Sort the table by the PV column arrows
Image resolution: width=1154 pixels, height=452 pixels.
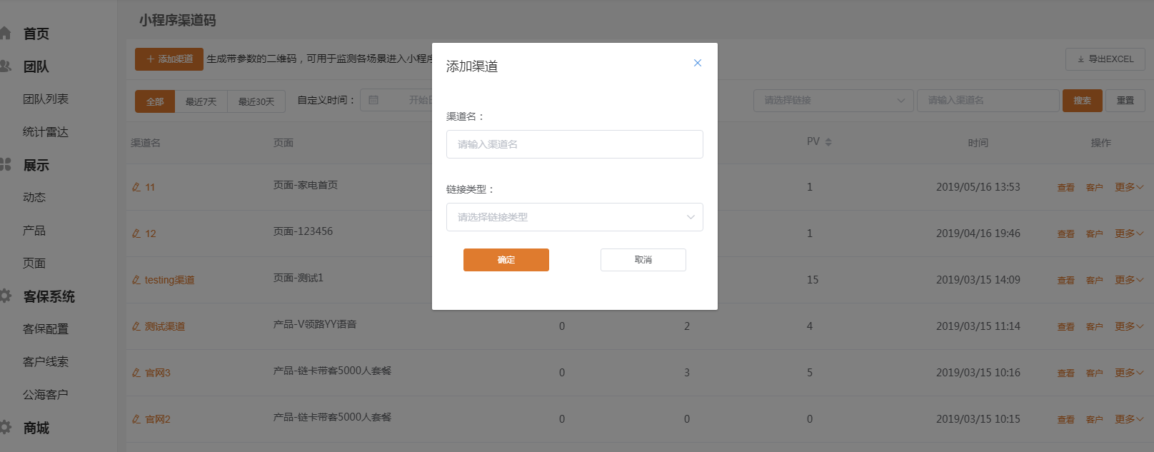pos(828,142)
